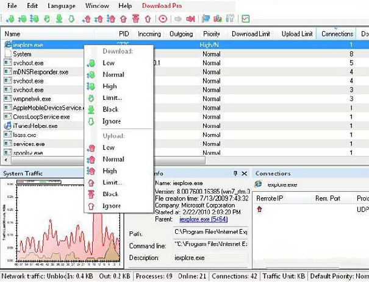
Task: Click the toolbar download limit icon
Action: click(x=47, y=18)
